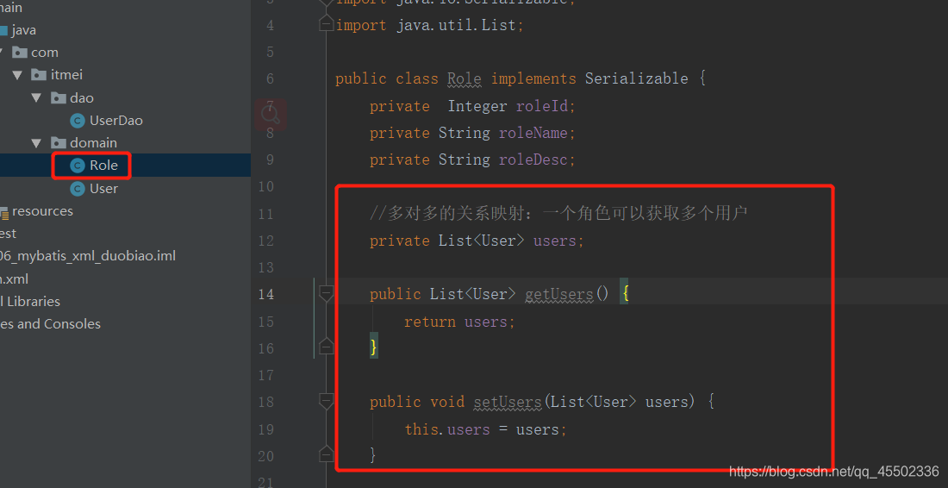Click the return keyword on line 15
The width and height of the screenshot is (948, 488).
(x=430, y=322)
